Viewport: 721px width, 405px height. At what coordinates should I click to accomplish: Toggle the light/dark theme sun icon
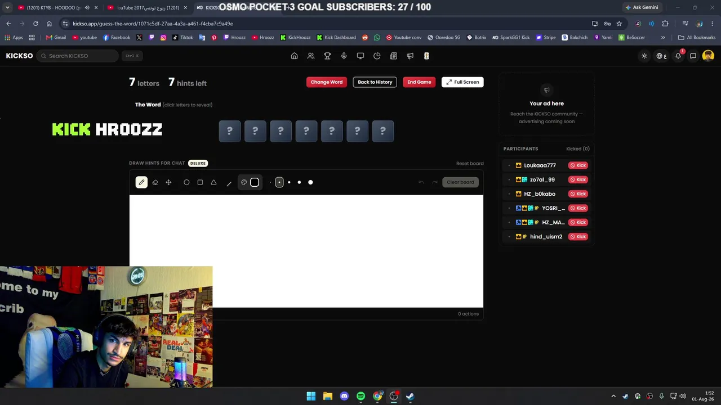tap(644, 56)
